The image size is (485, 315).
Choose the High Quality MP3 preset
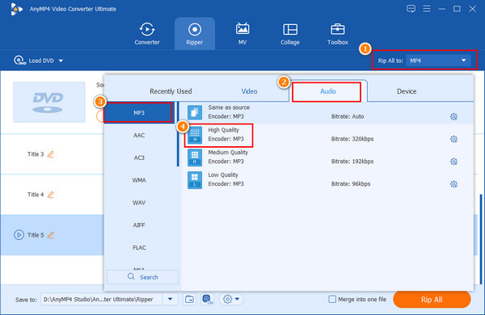[x=327, y=135]
